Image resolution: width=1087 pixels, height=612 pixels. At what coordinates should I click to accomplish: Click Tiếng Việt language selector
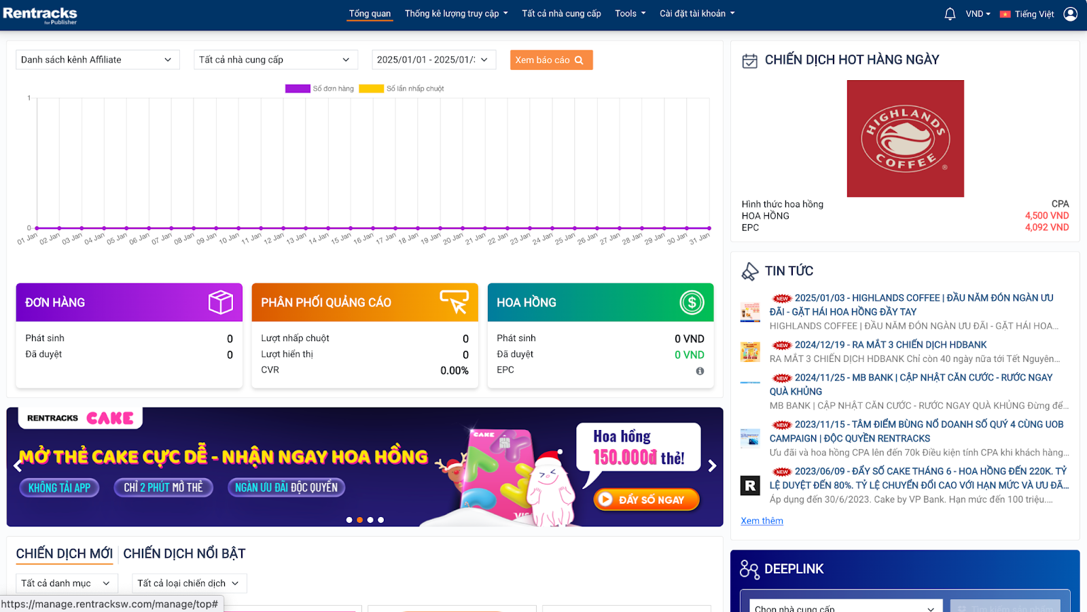point(1034,14)
